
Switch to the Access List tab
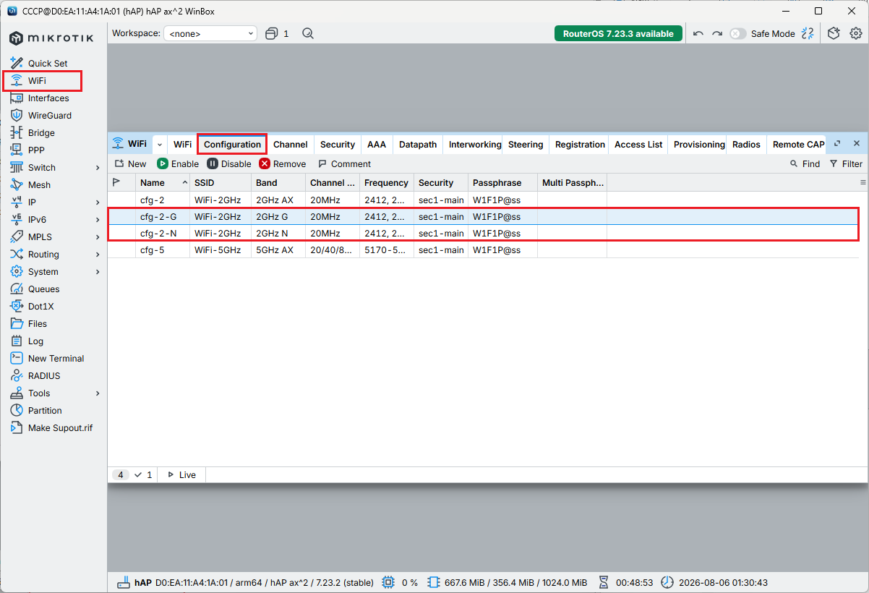[x=638, y=145]
